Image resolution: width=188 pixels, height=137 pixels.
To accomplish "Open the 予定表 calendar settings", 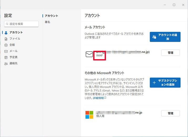I will pyautogui.click(x=13, y=57).
